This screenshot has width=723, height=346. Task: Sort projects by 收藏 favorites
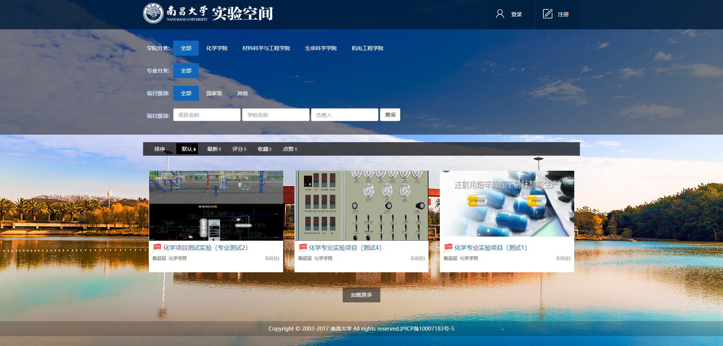point(264,149)
